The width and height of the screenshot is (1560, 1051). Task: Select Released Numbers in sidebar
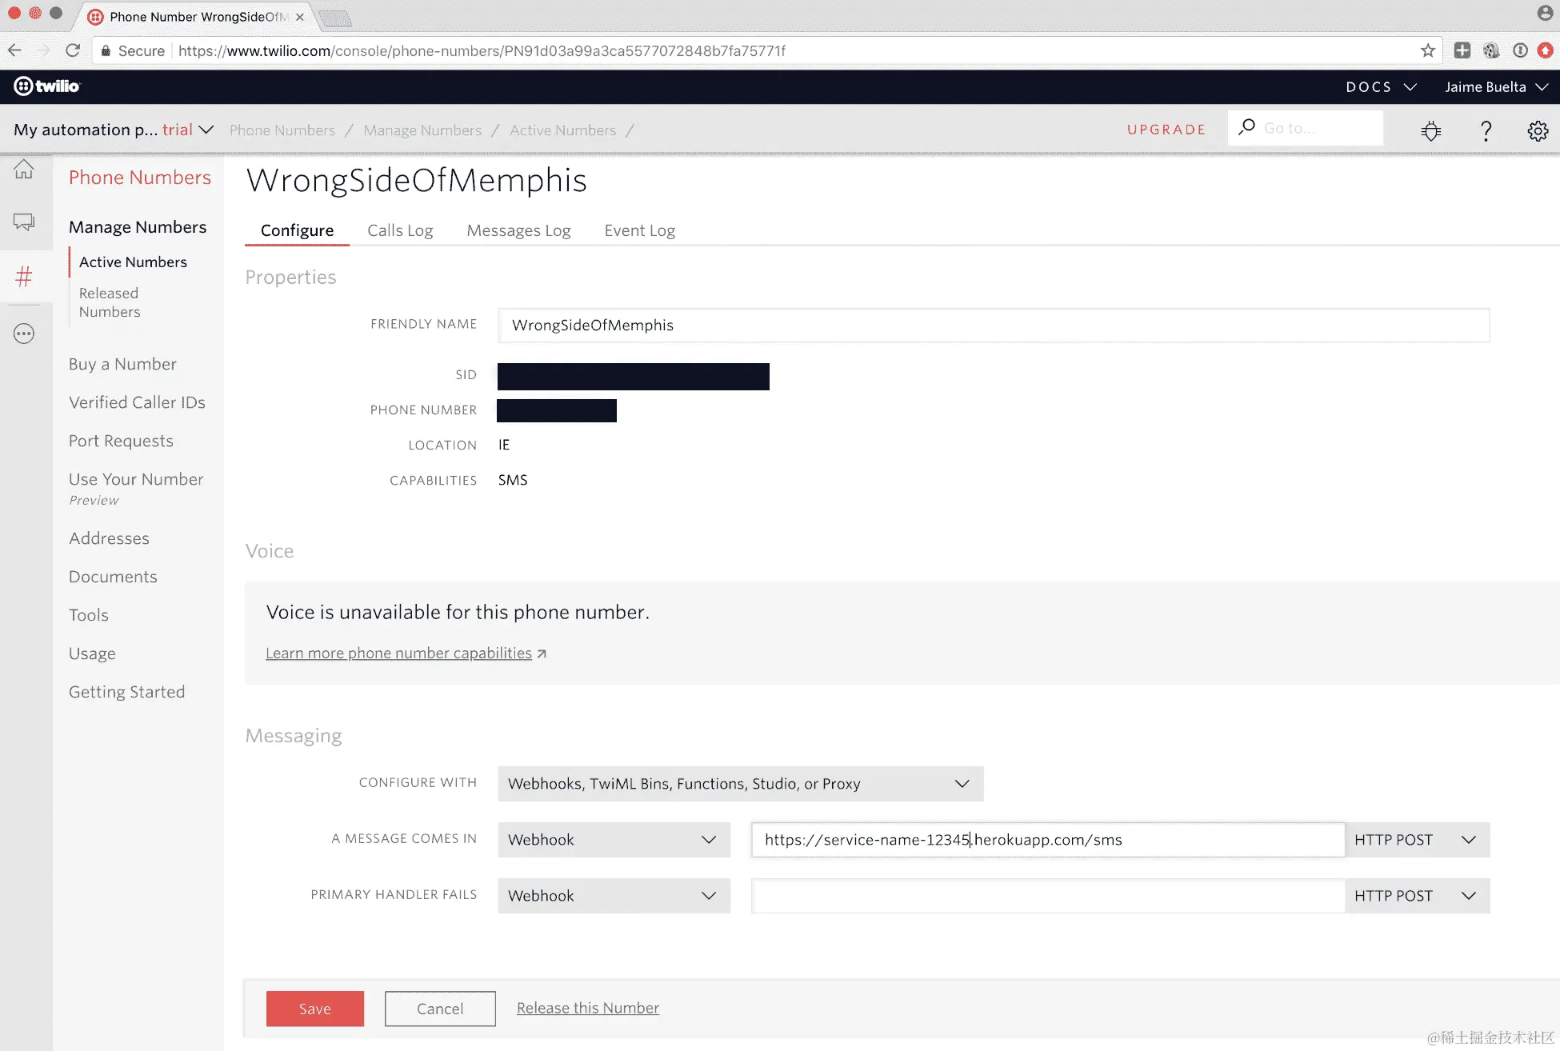click(110, 302)
